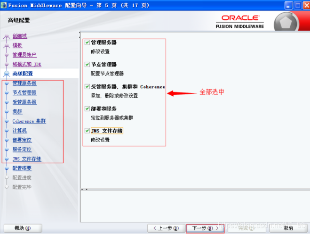
Task: Go to the 创建域 step link
Action: coord(20,36)
